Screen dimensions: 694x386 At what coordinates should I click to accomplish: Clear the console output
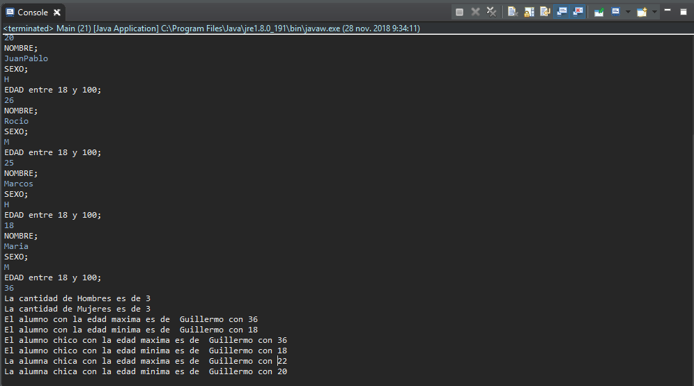pos(513,12)
